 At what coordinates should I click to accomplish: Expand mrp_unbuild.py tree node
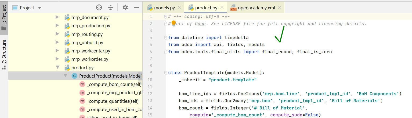[x=57, y=43]
